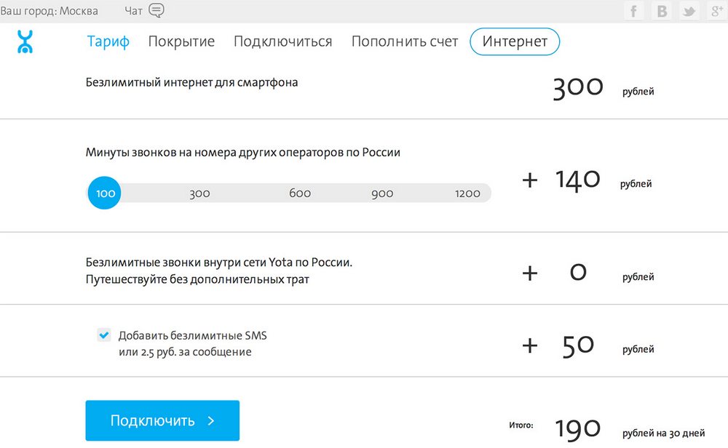Open the Twitter social icon
This screenshot has width=728, height=448.
click(689, 11)
